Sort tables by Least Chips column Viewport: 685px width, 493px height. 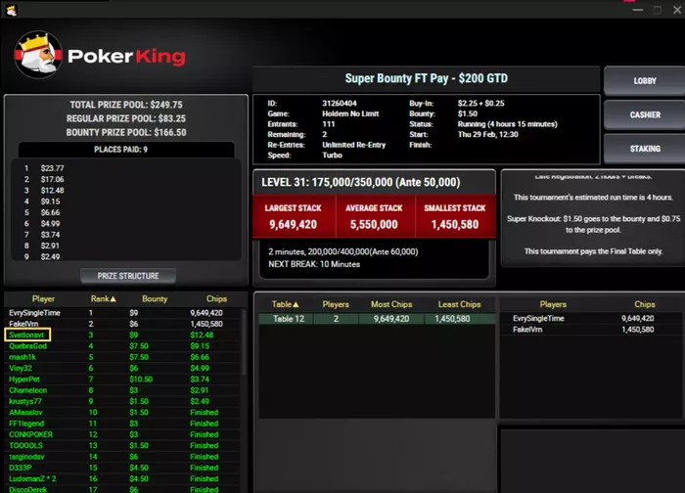459,304
